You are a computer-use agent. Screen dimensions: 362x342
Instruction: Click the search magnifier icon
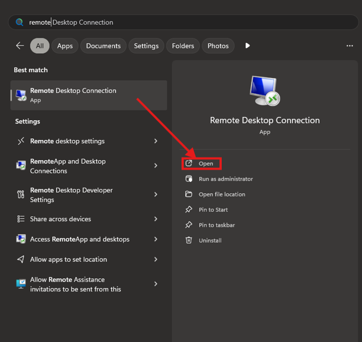(19, 22)
